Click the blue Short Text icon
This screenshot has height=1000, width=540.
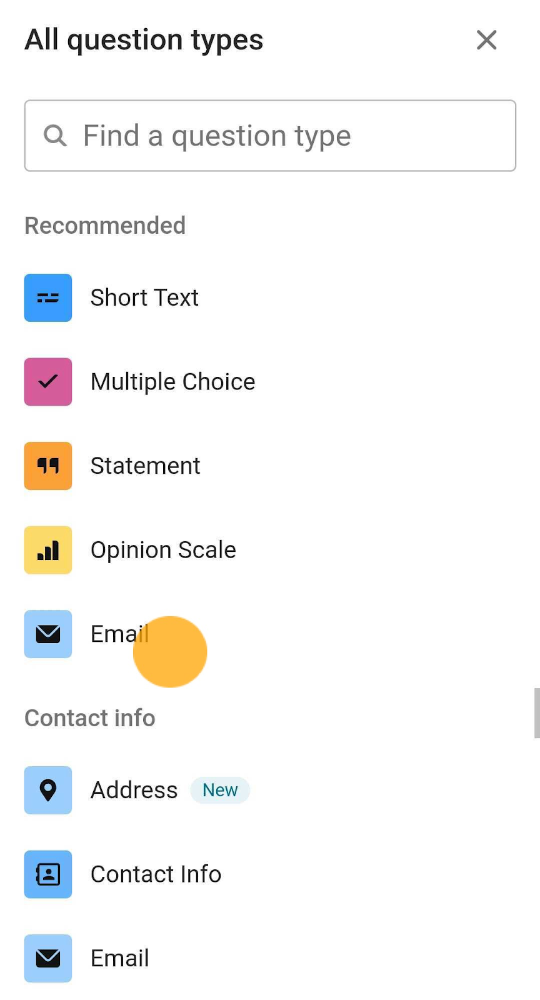click(48, 297)
